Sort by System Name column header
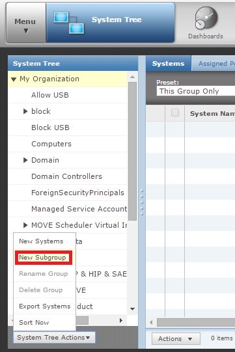235x352 pixels. [212, 114]
